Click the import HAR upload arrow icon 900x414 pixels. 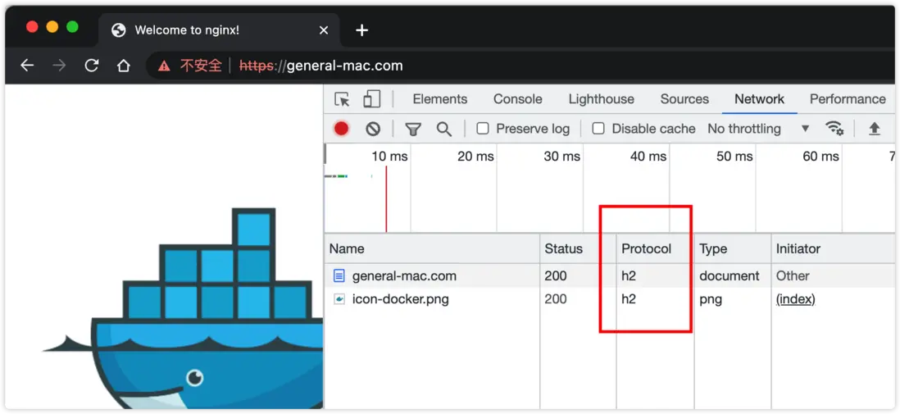pyautogui.click(x=874, y=129)
